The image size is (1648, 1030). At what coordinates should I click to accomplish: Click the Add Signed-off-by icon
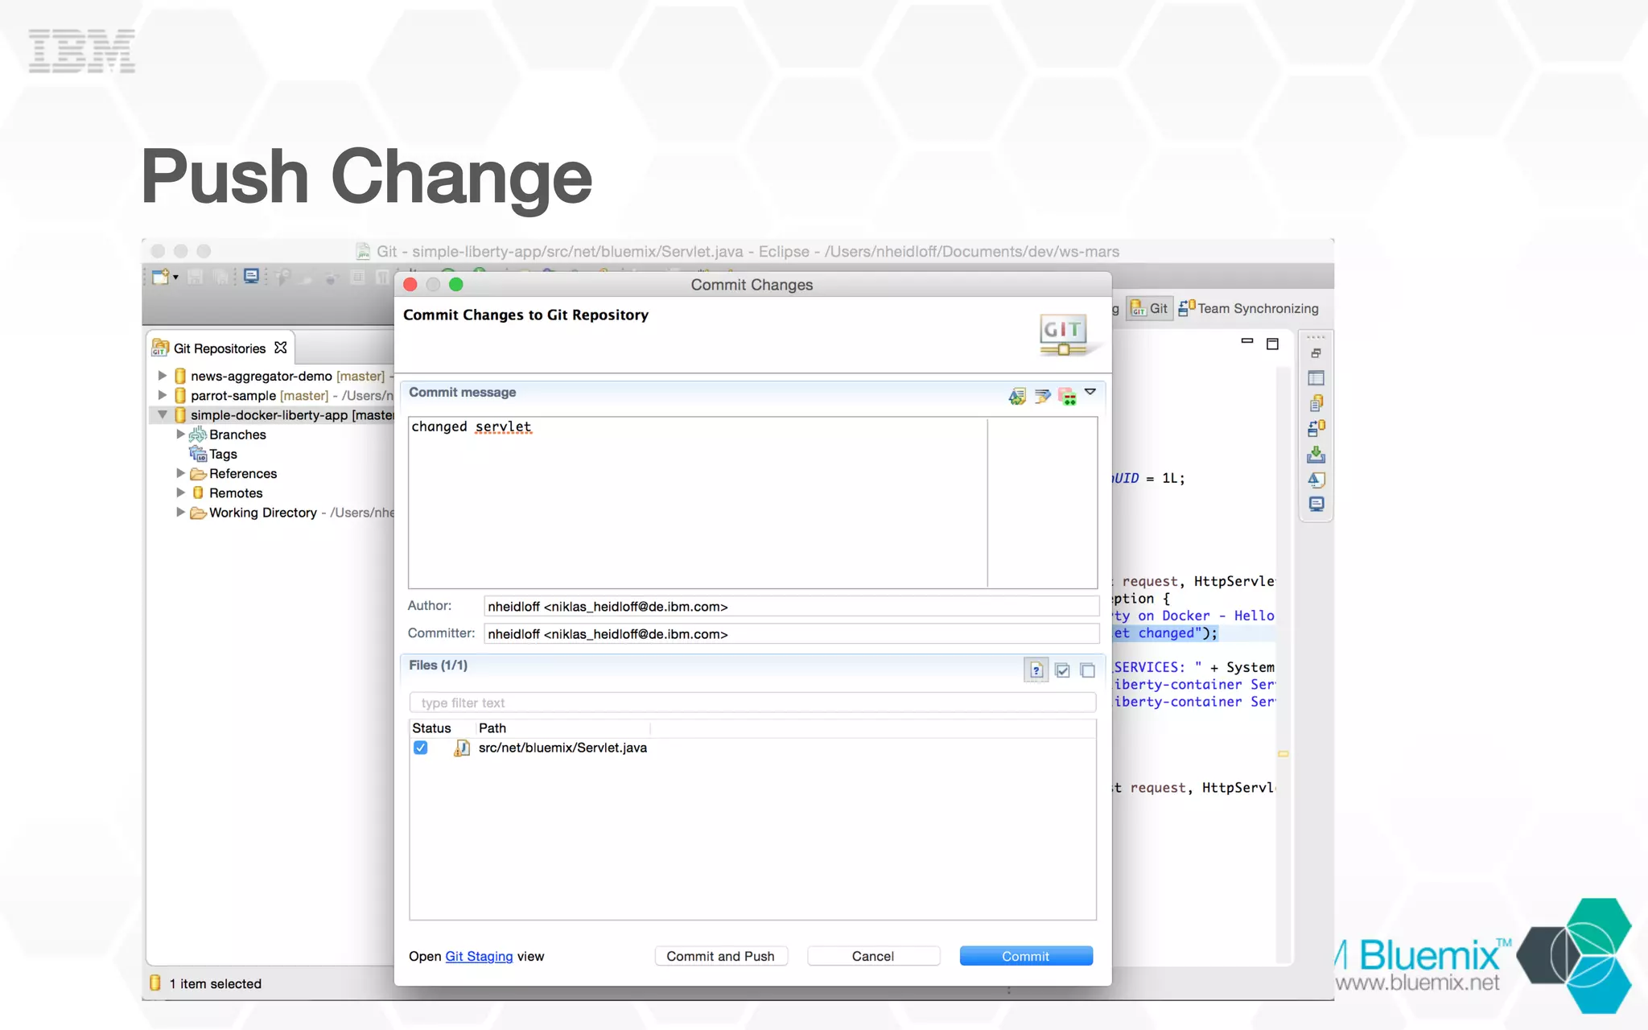click(1042, 396)
